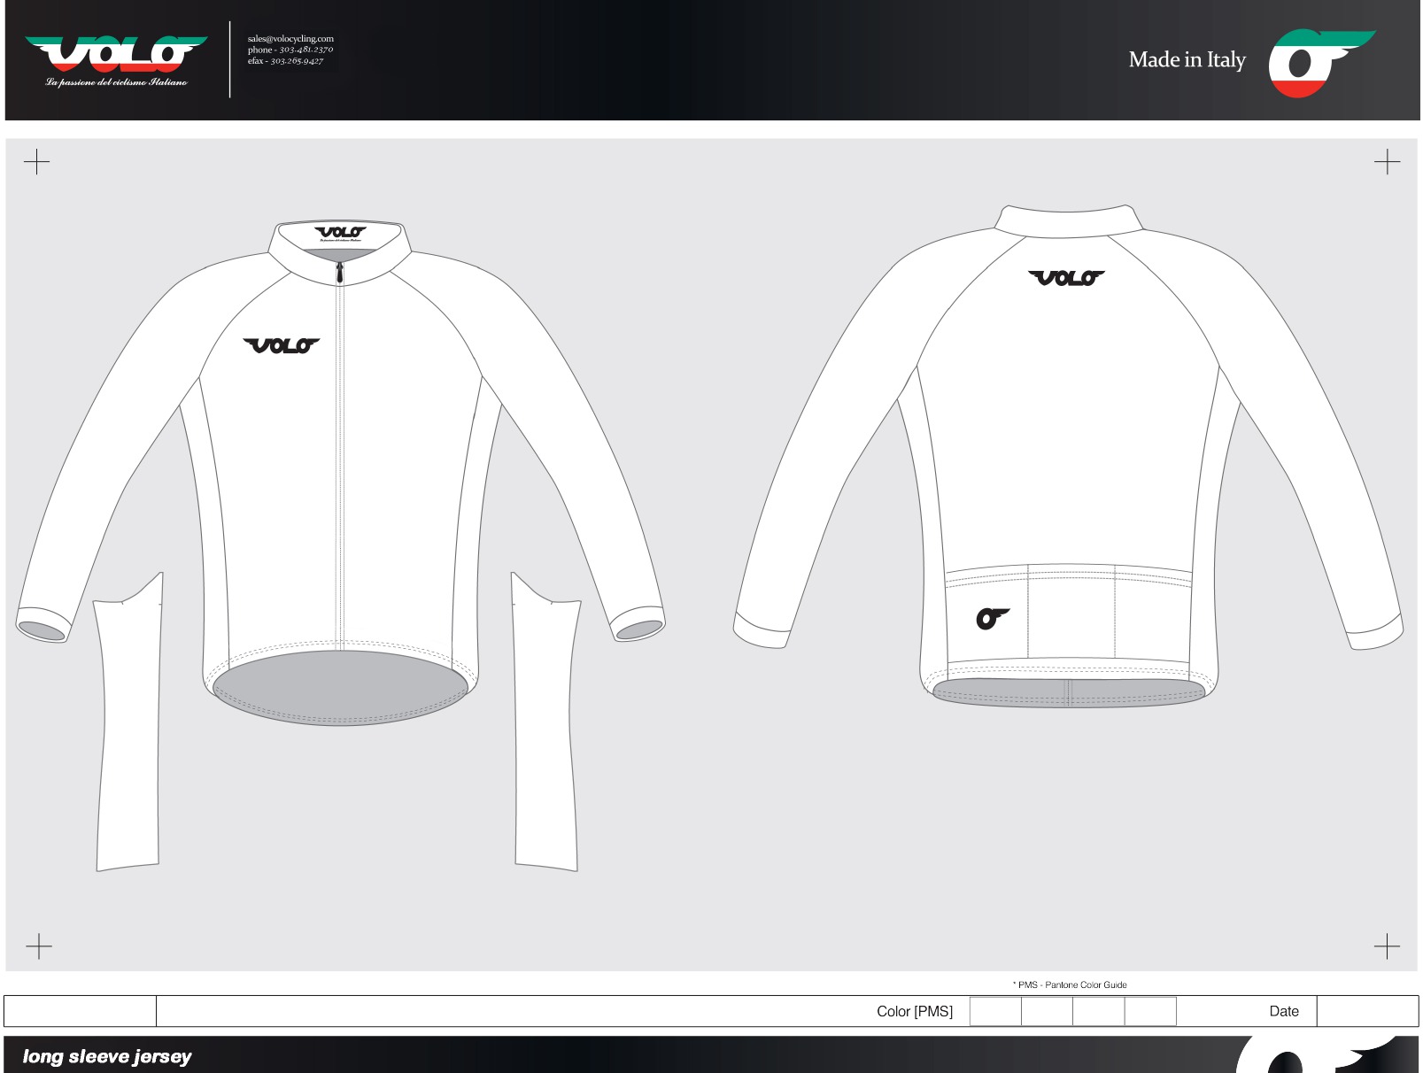Click the fourth PMS color box

pos(1150,1011)
